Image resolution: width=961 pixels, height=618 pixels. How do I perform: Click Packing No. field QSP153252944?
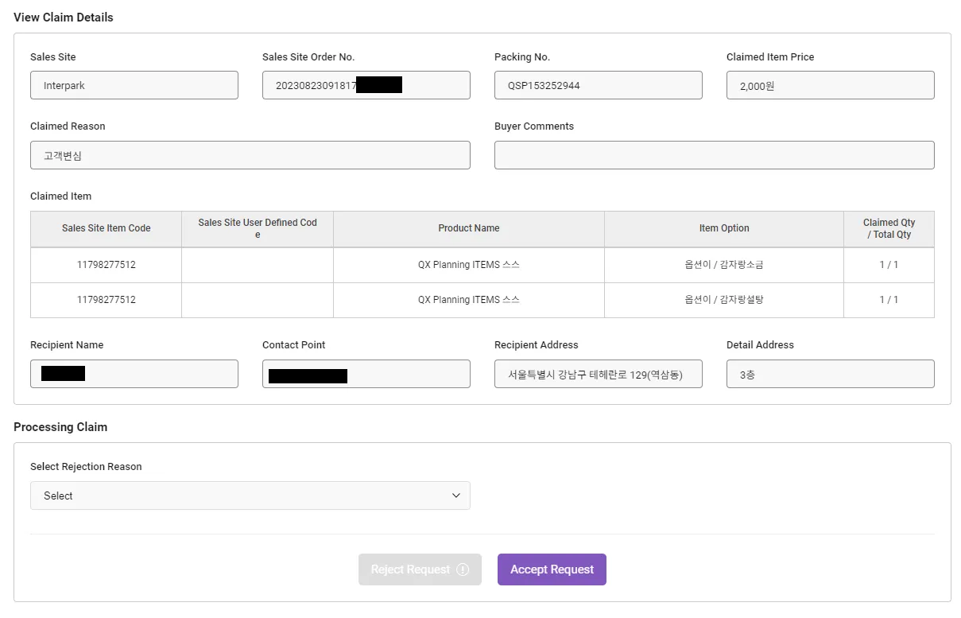(x=598, y=85)
